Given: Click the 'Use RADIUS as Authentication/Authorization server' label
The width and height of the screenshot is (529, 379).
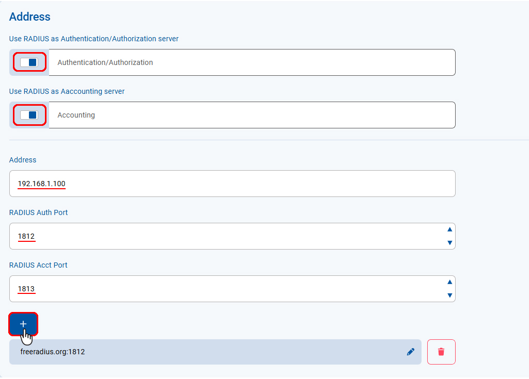Looking at the screenshot, I should [94, 39].
